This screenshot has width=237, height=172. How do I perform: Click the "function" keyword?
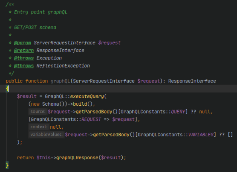click(37, 81)
